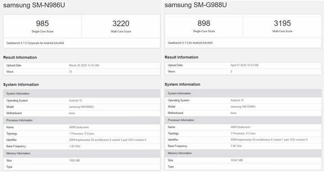The height and width of the screenshot is (172, 324).
Task: Click Base Frequency label in SM-G988U table
Action: 177,146
